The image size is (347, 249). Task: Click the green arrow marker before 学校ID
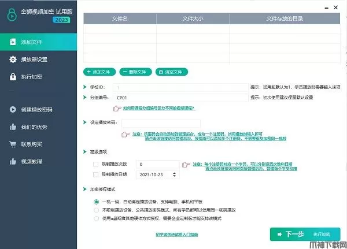coord(85,87)
